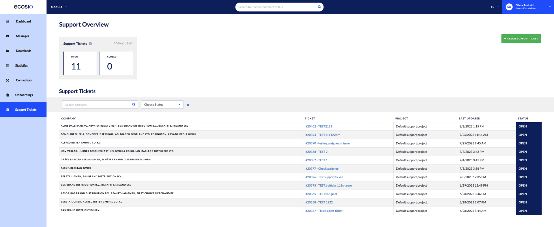Click the Downloads folder icon
554x227 pixels.
point(8,51)
